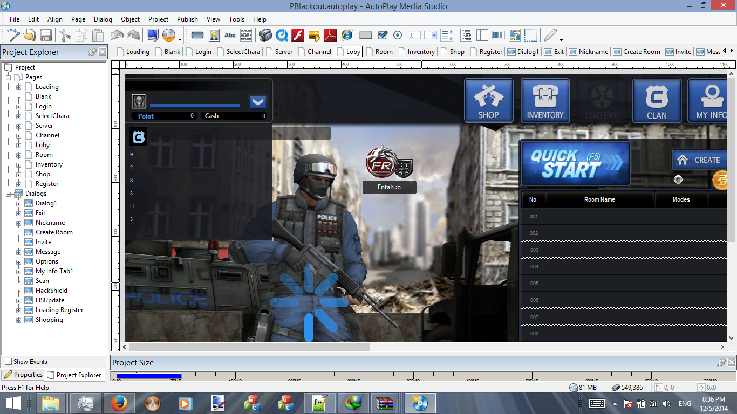Open the volume control in system tray
The height and width of the screenshot is (414, 737).
click(666, 404)
